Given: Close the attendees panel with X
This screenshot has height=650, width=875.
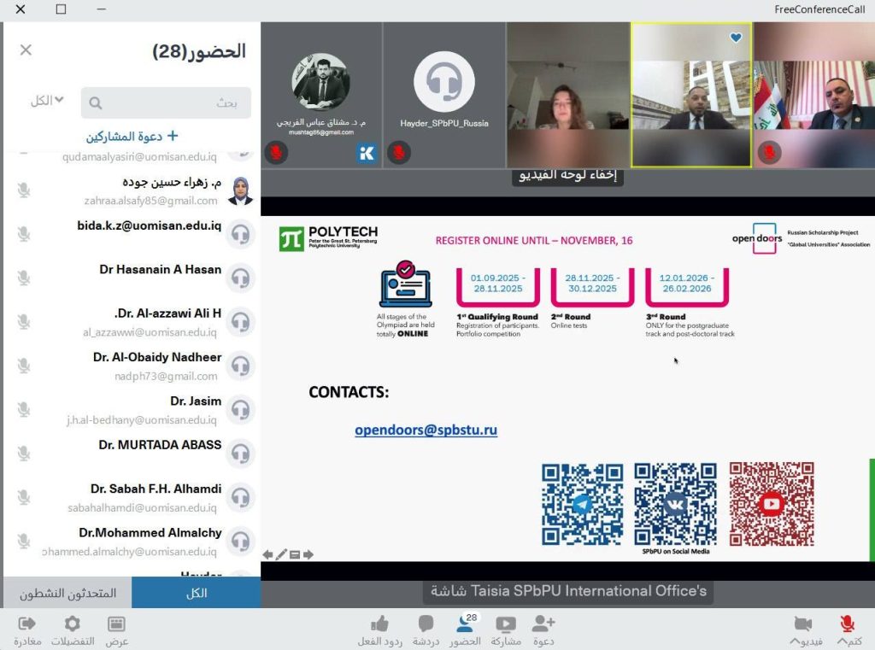Looking at the screenshot, I should tap(26, 50).
